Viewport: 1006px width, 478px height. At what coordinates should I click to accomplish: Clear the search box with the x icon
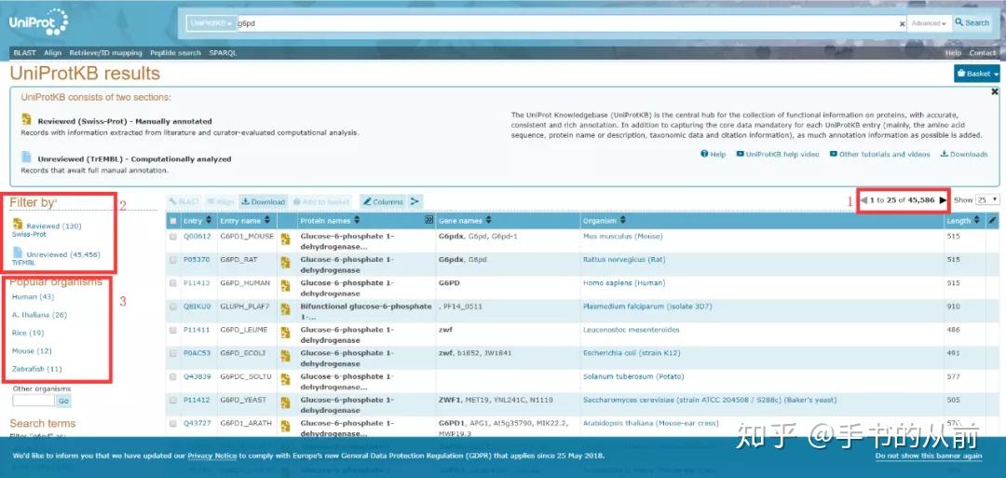tap(902, 23)
